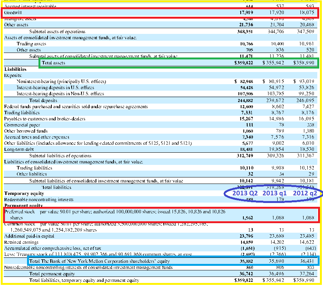Select Other liabilities (includes allowance) row label

(98, 143)
